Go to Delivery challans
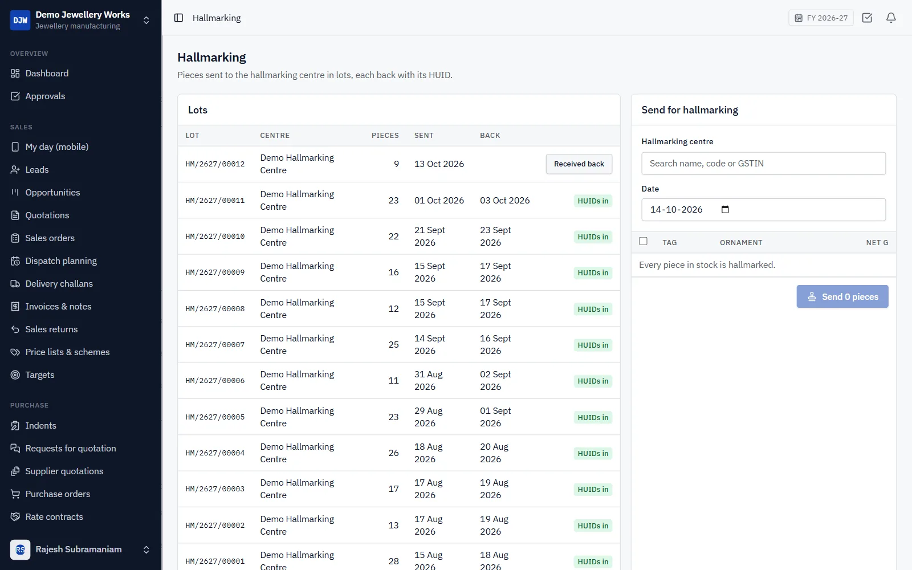This screenshot has width=912, height=570. coord(80,284)
